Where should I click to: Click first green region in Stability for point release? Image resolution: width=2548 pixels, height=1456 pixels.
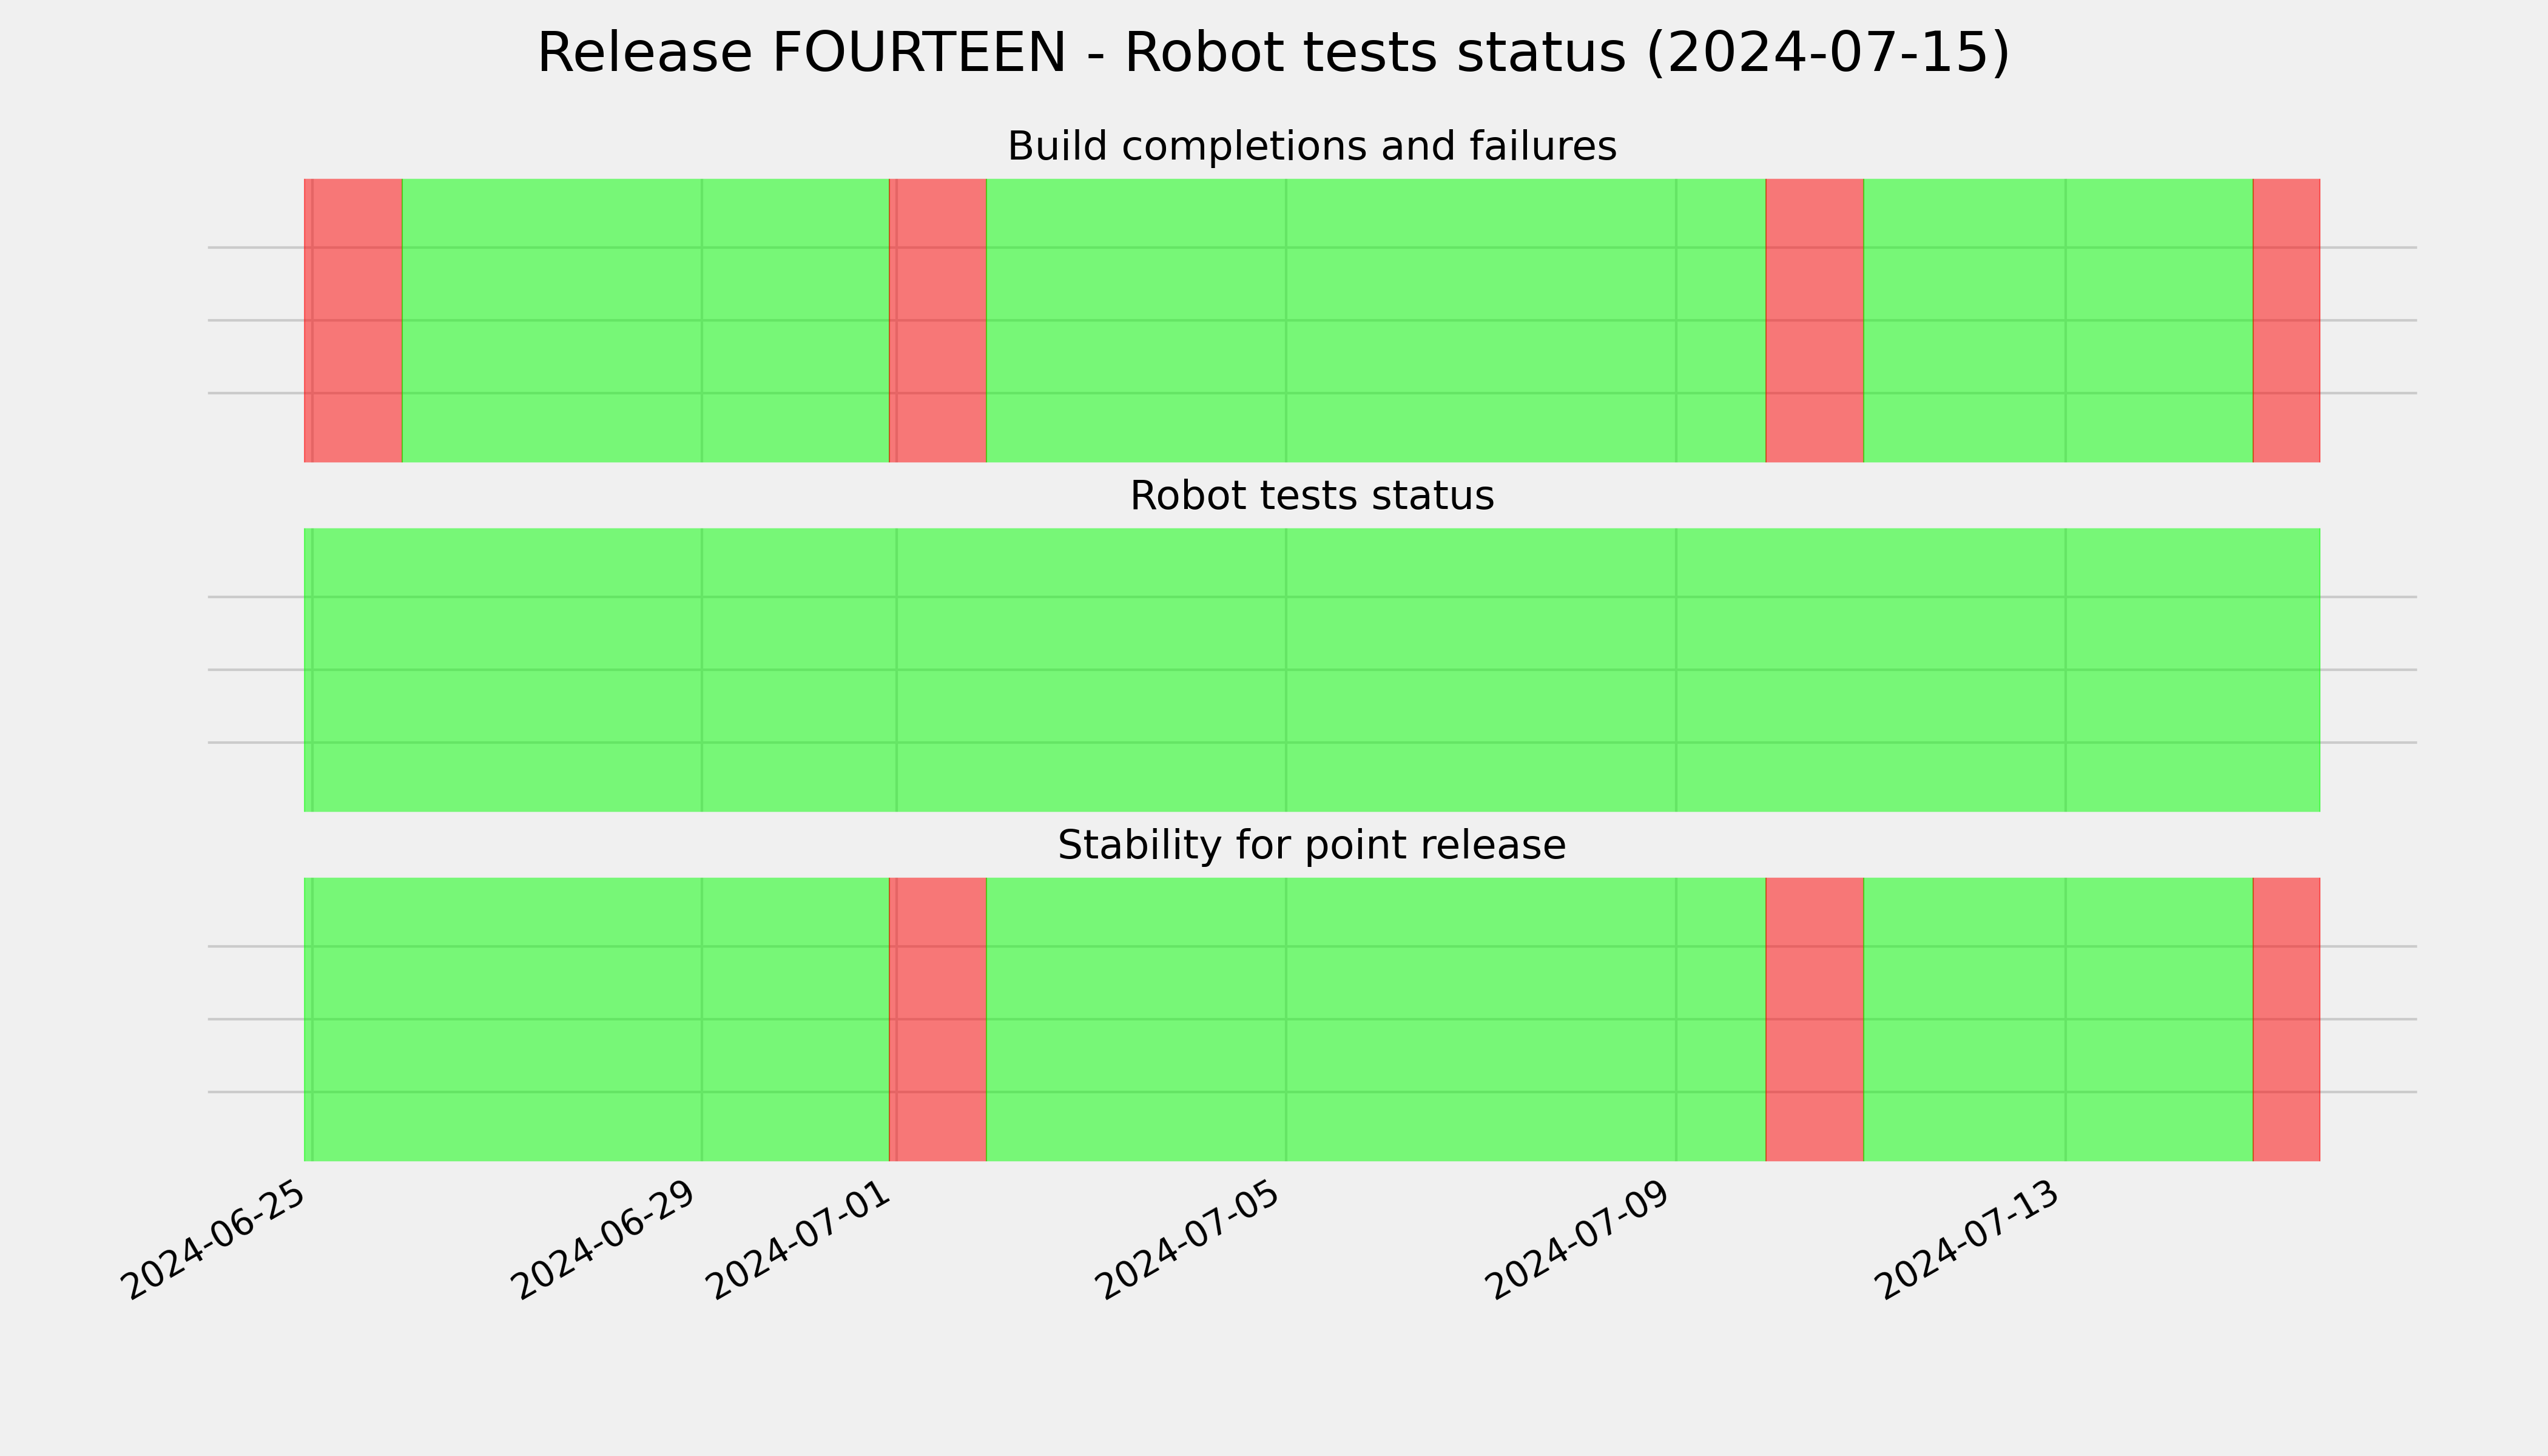[596, 1019]
